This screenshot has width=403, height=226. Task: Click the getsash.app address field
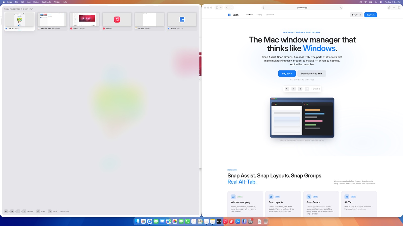coord(302,8)
